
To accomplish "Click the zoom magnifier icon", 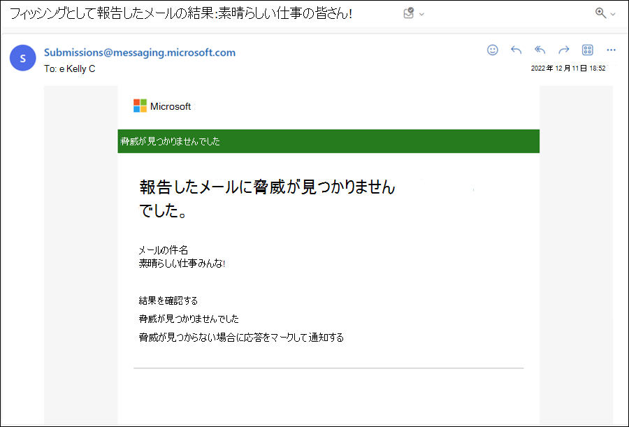I will pyautogui.click(x=600, y=13).
